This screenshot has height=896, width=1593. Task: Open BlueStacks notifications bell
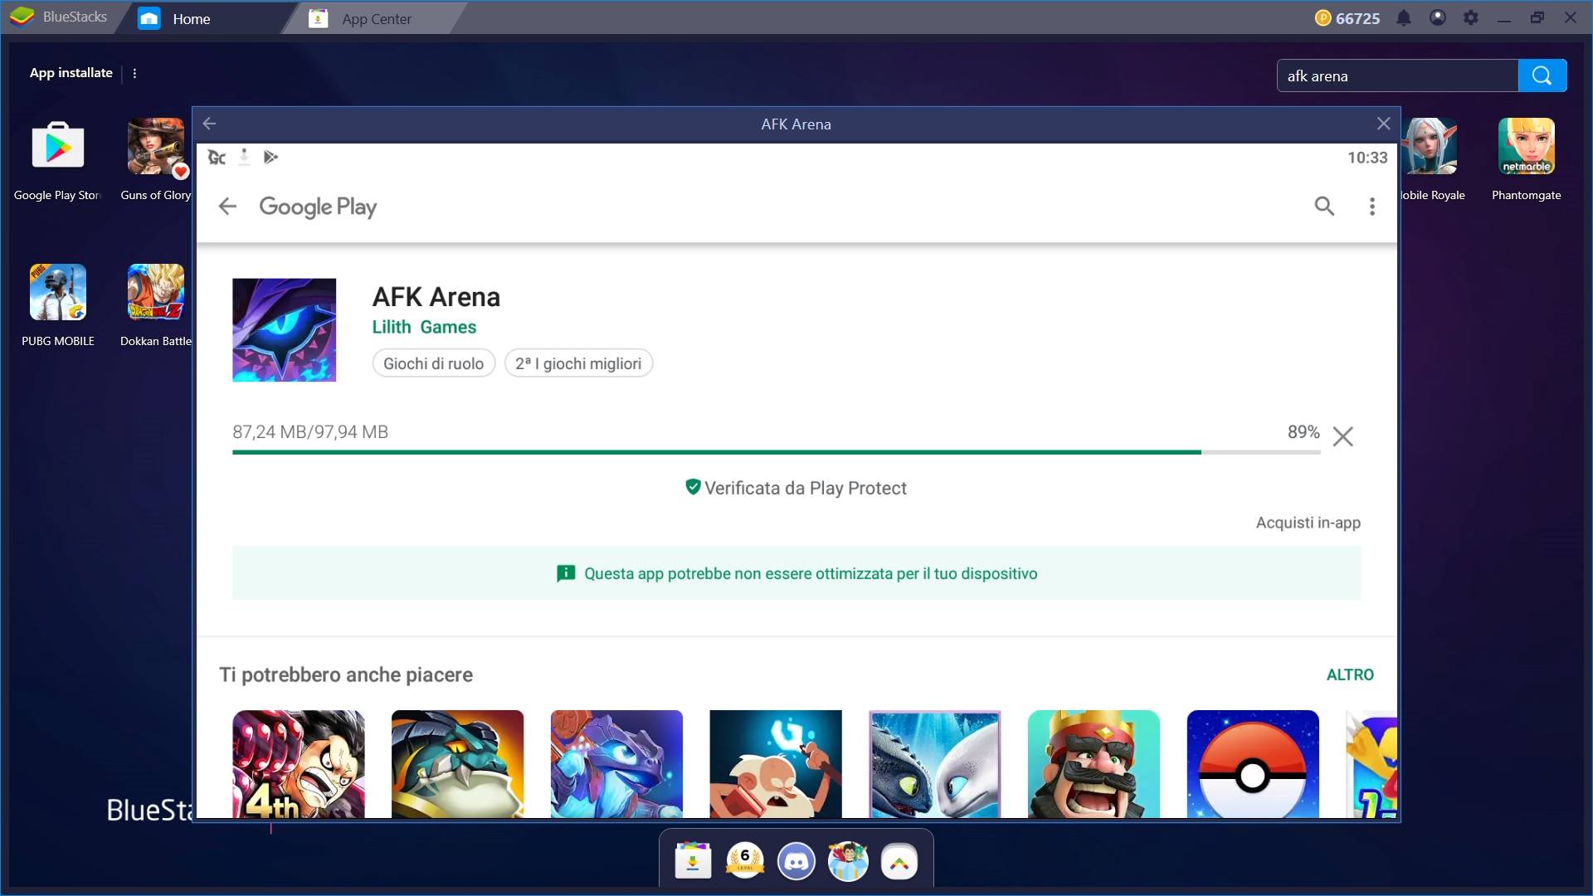tap(1404, 17)
